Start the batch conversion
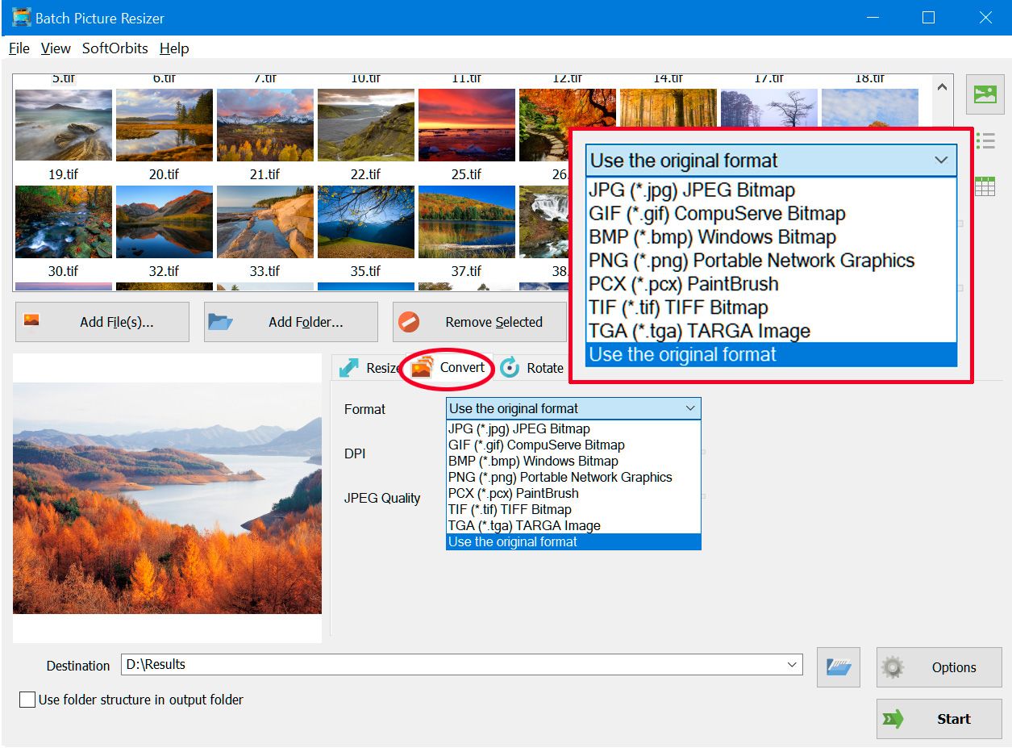 (939, 719)
